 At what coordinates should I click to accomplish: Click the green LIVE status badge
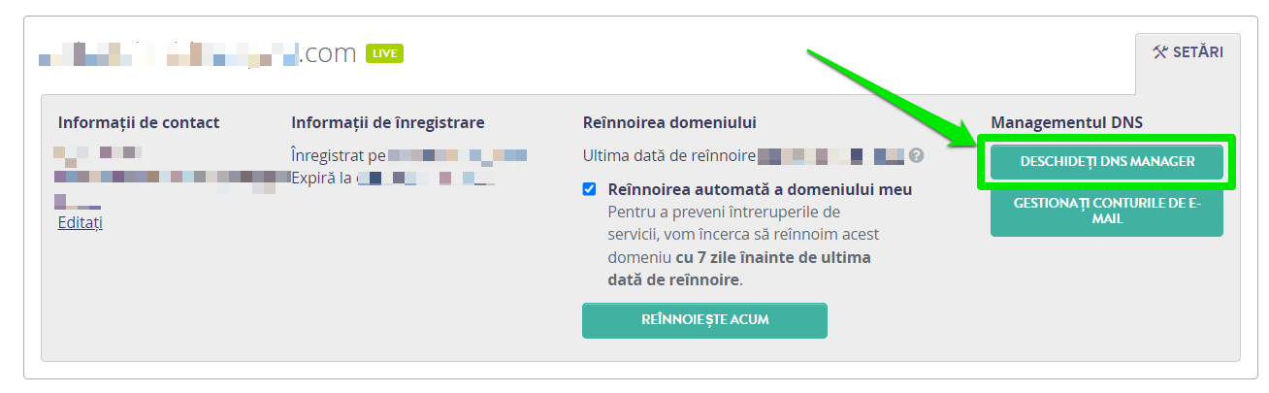tap(384, 53)
